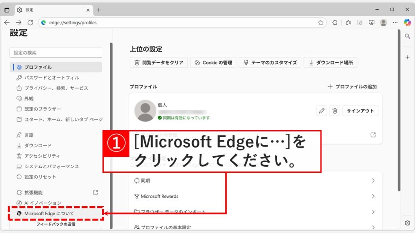Screen dimensions: 415x233
Task: Click the サインアウト button
Action: click(x=360, y=110)
